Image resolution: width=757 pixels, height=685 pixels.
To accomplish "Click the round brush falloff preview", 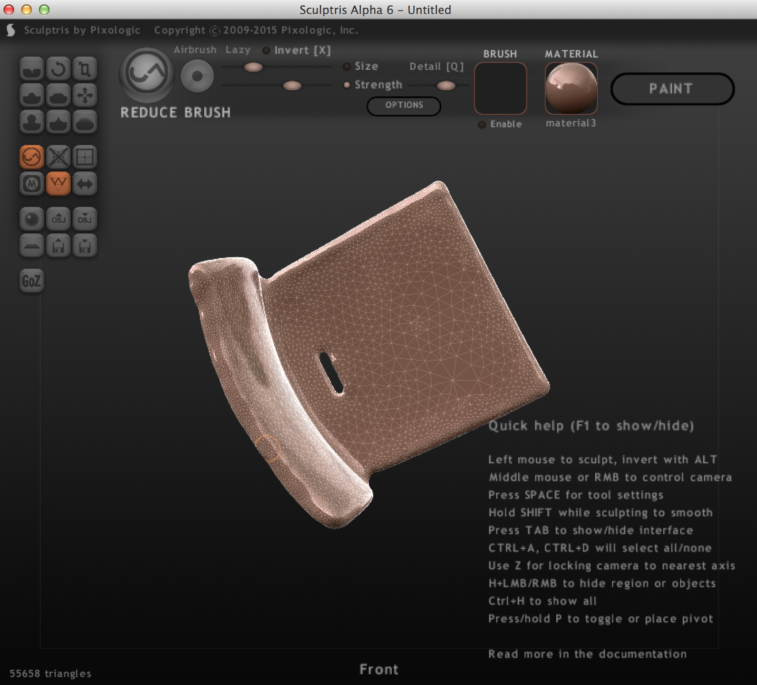I will point(197,76).
